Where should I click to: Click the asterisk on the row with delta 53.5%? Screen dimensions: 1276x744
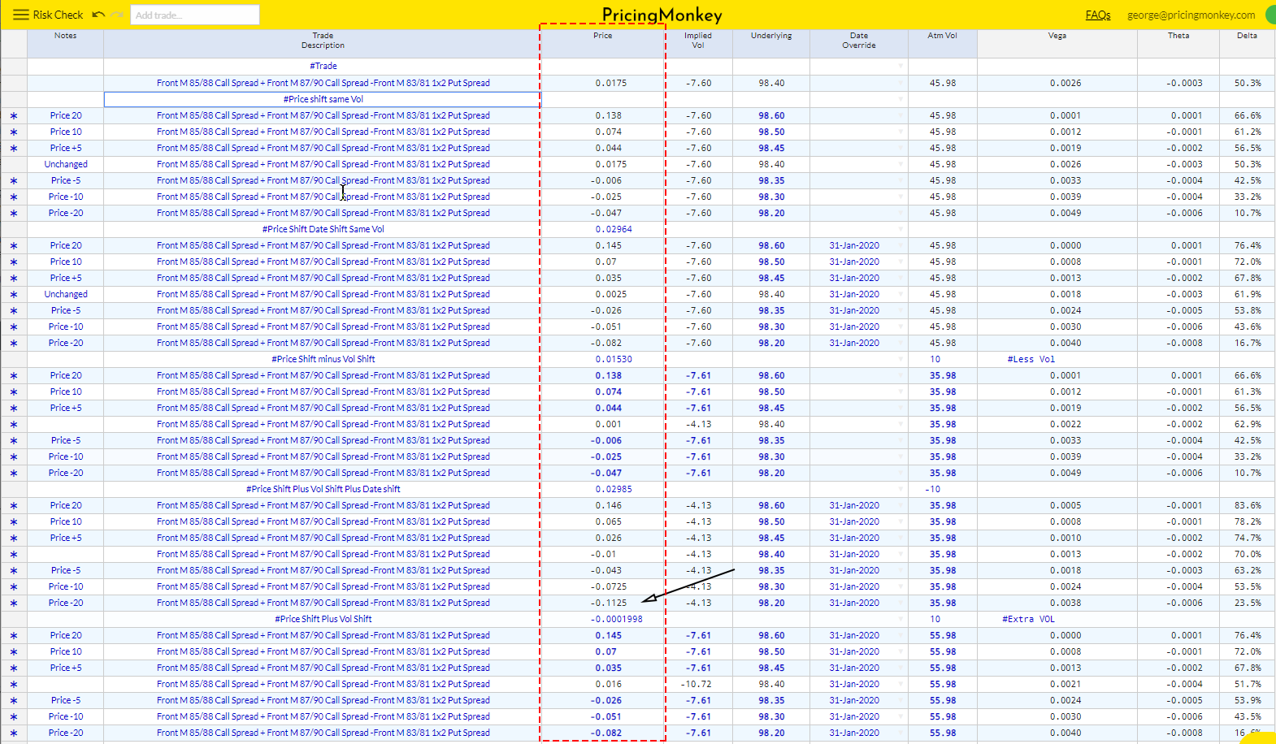14,586
